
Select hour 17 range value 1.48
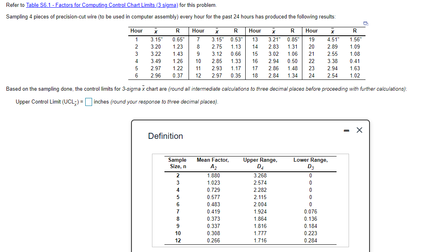(292, 68)
